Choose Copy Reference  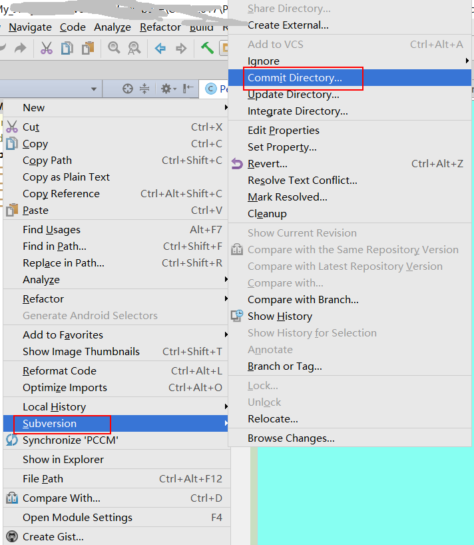click(x=116, y=194)
